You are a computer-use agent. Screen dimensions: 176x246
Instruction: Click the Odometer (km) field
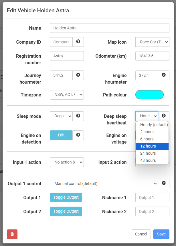pyautogui.click(x=152, y=56)
